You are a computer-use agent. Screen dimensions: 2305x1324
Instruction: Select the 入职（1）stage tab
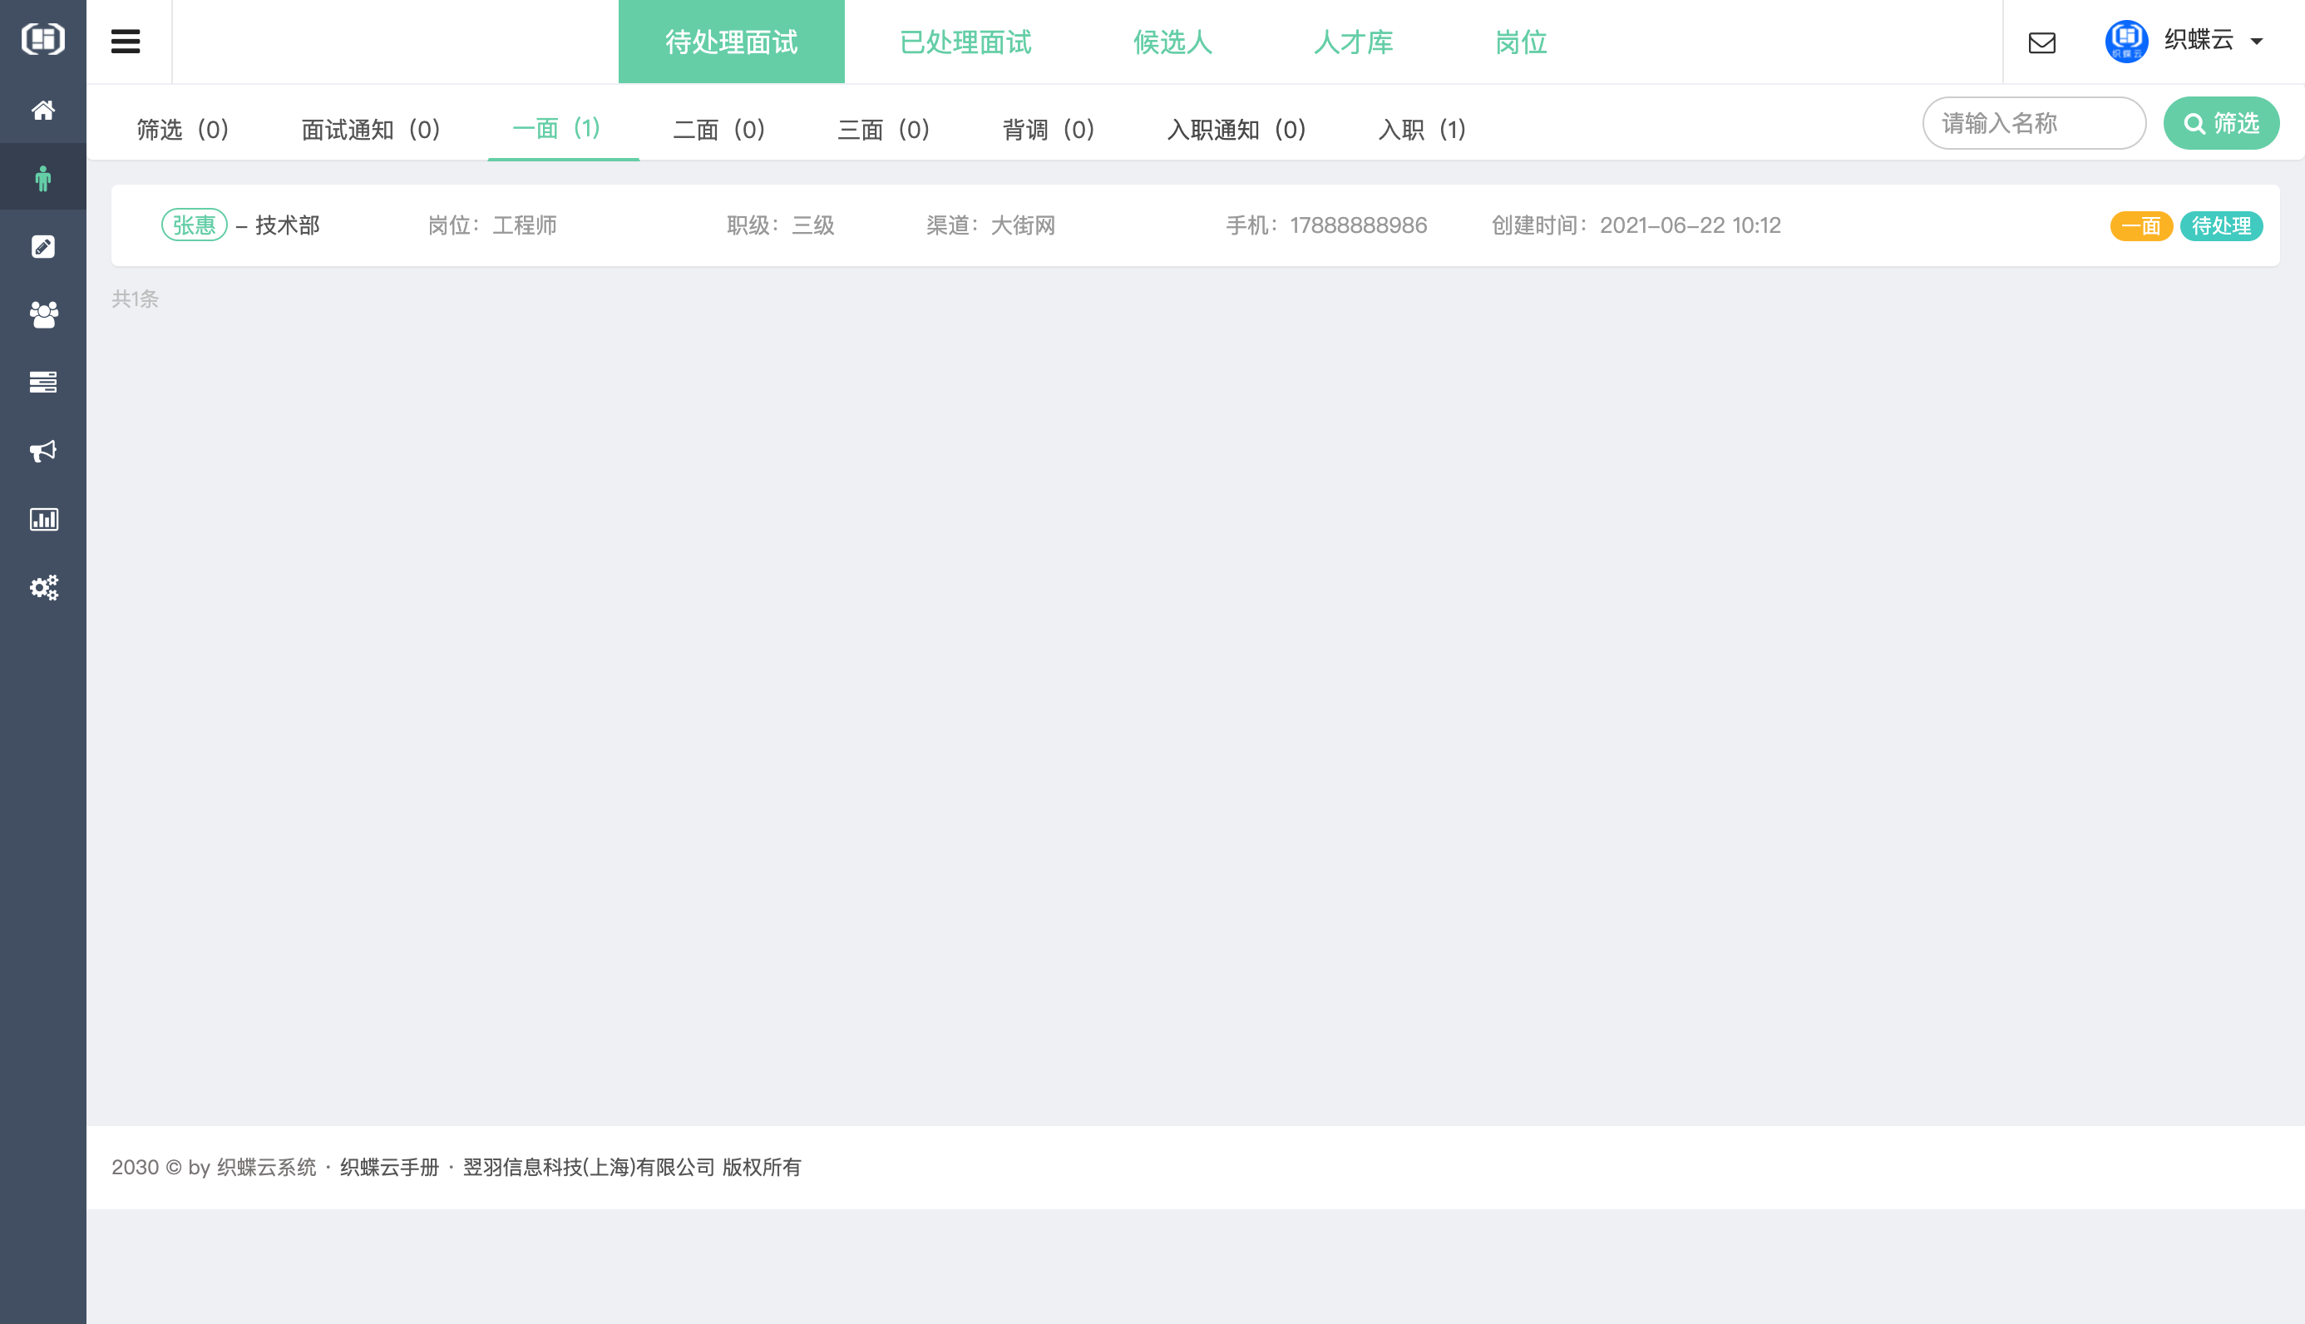point(1422,129)
